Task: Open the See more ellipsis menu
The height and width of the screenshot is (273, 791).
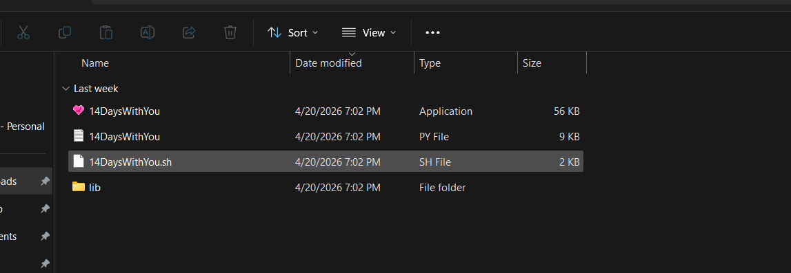Action: coord(433,33)
